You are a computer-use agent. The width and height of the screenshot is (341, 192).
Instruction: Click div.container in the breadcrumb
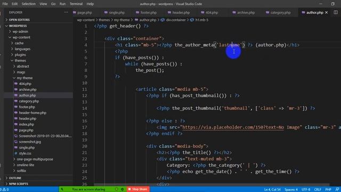[176, 20]
